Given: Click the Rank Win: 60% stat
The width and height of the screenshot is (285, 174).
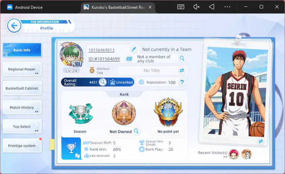Looking at the screenshot, I should pos(103,149).
